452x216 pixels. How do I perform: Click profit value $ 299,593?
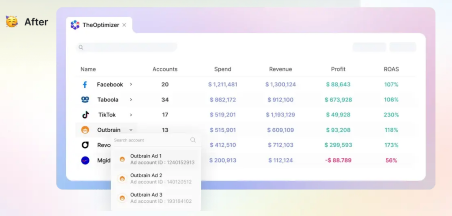[x=338, y=145]
